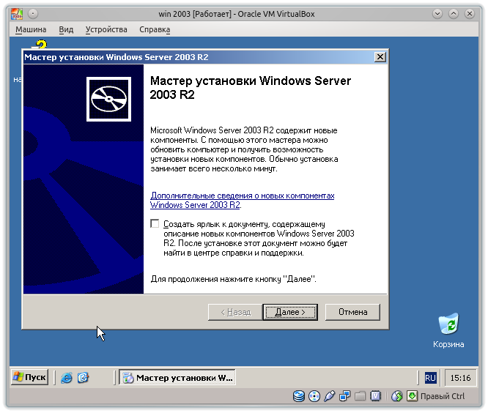488x413 pixels.
Task: Click the disabled Назад button
Action: click(235, 312)
